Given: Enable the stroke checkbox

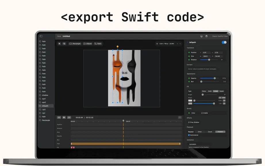Looking at the screenshot, I should (x=202, y=113).
